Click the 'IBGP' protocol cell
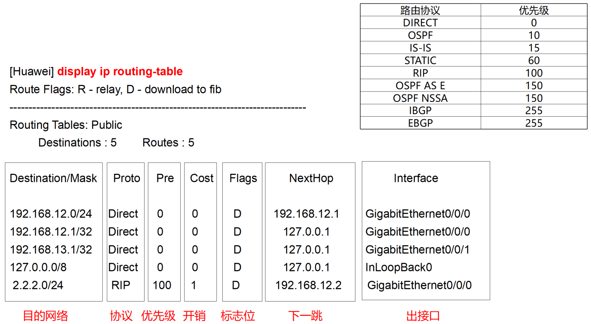The width and height of the screenshot is (591, 324). point(420,111)
